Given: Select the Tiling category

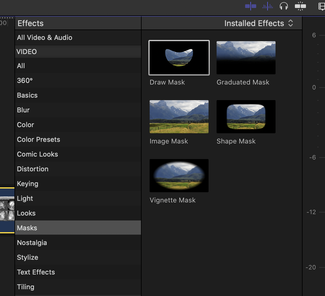Looking at the screenshot, I should pyautogui.click(x=78, y=287).
